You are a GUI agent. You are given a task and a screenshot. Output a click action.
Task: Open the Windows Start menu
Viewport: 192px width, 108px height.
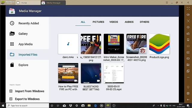(x=3, y=106)
